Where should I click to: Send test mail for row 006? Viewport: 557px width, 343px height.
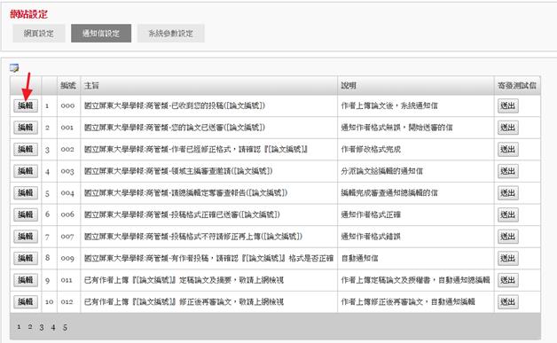pos(508,214)
